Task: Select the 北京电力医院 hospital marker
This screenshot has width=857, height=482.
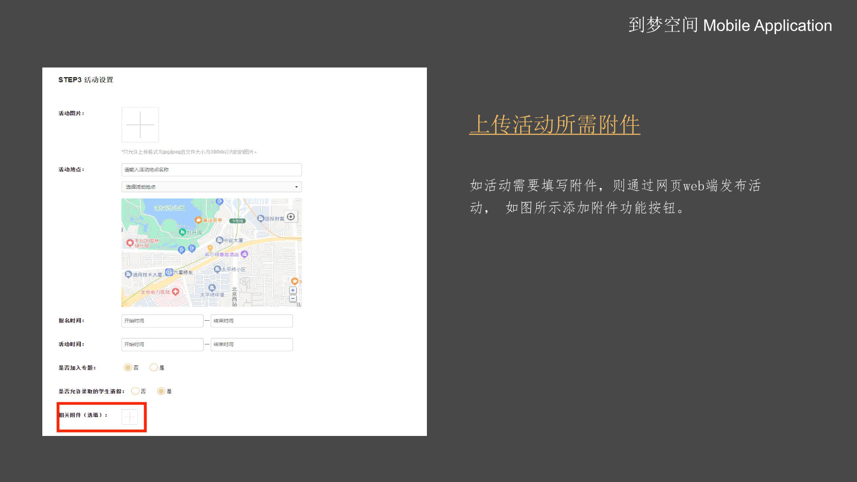Action: pos(175,292)
